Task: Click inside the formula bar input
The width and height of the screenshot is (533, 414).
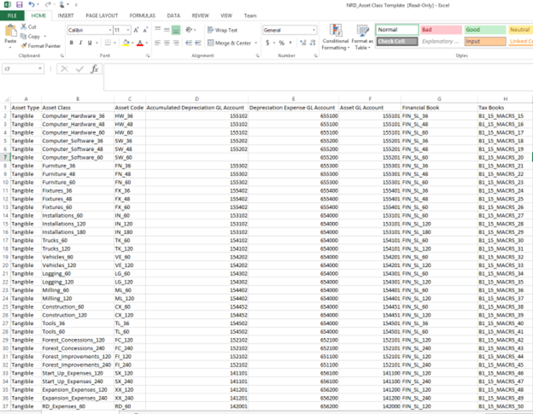Action: 318,77
